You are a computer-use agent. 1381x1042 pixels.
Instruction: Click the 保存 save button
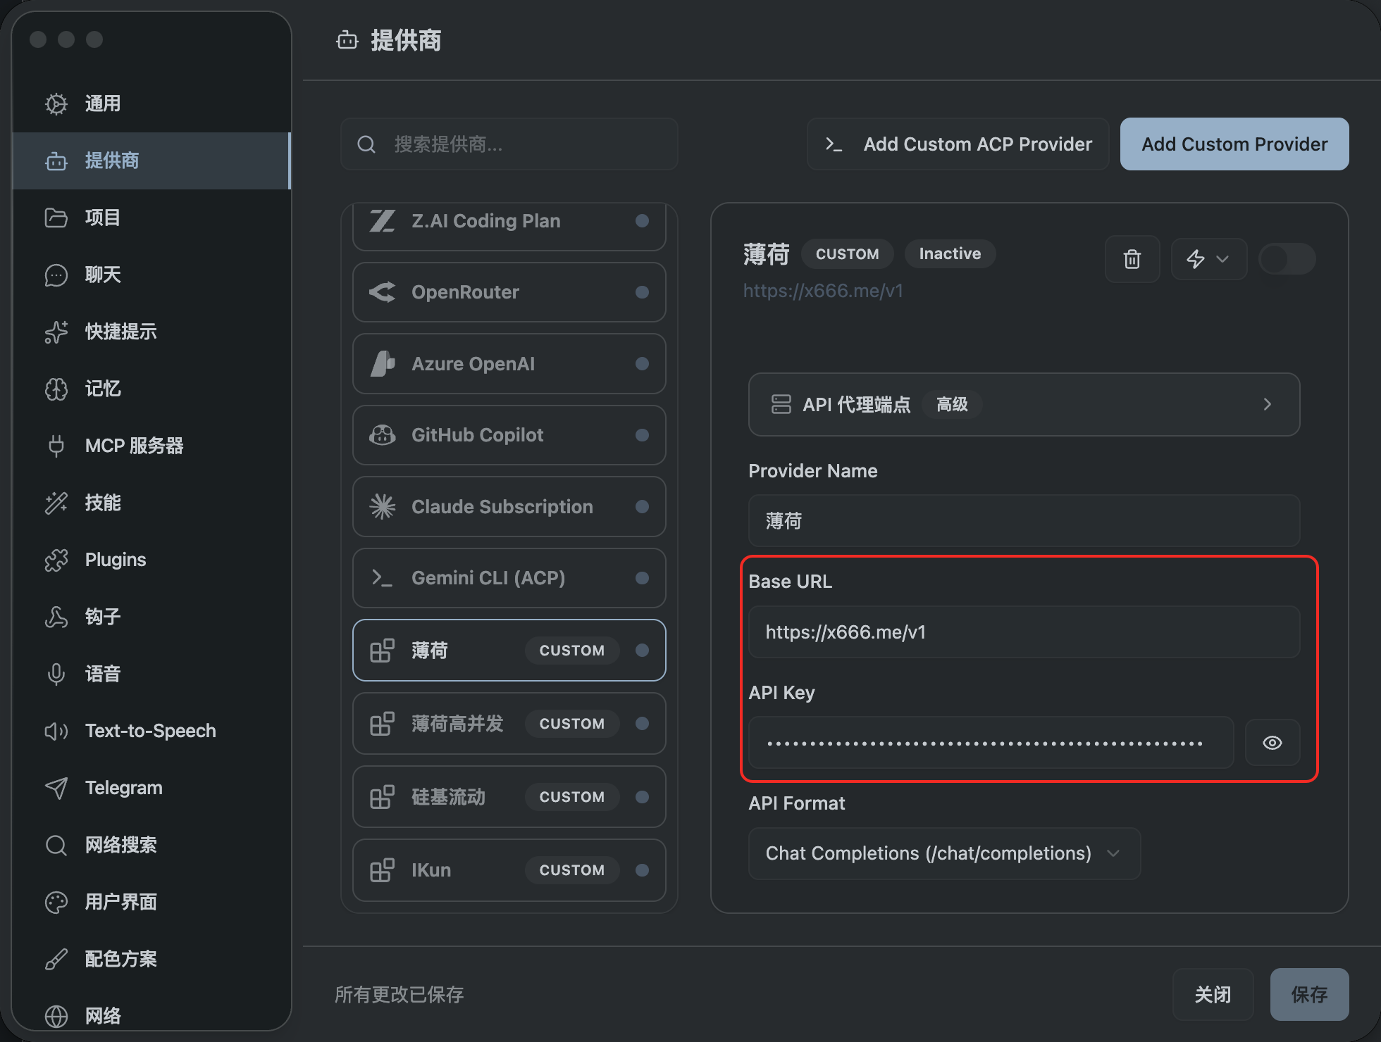[x=1309, y=994]
